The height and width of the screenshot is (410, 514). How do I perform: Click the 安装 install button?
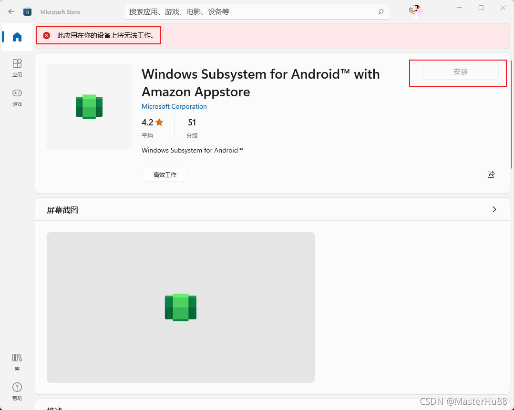click(460, 72)
